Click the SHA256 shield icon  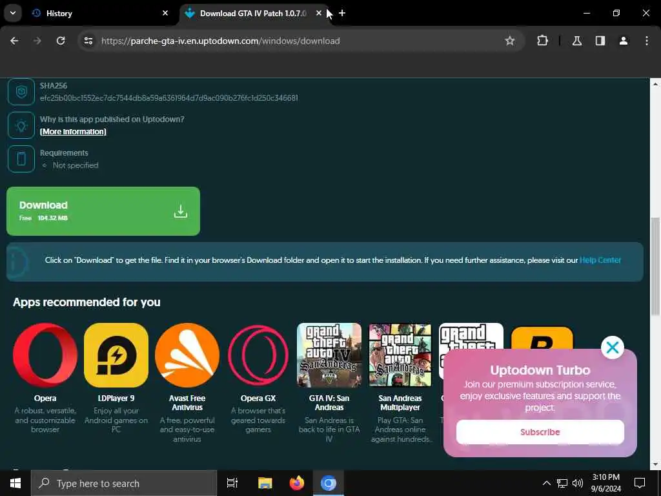[21, 92]
